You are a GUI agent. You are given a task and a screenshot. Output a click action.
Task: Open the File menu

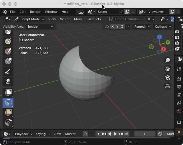[x=13, y=12]
